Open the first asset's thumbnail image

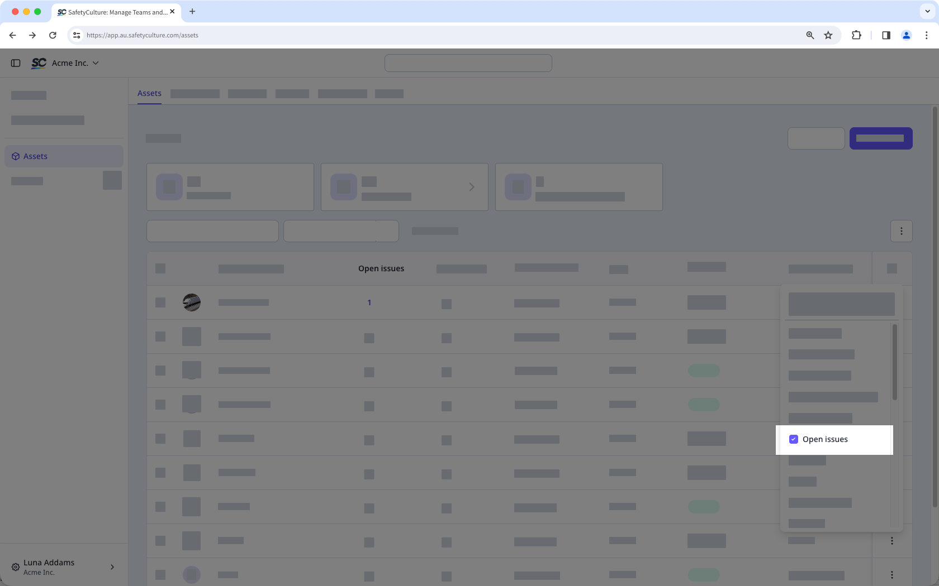click(x=192, y=302)
